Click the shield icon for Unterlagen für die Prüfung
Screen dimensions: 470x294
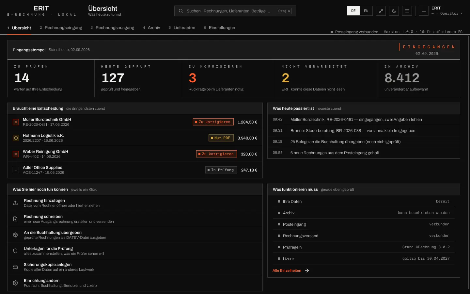pos(15,251)
